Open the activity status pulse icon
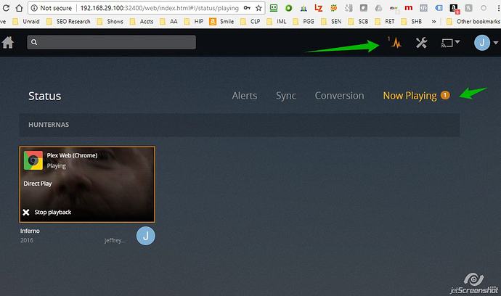 coord(396,43)
